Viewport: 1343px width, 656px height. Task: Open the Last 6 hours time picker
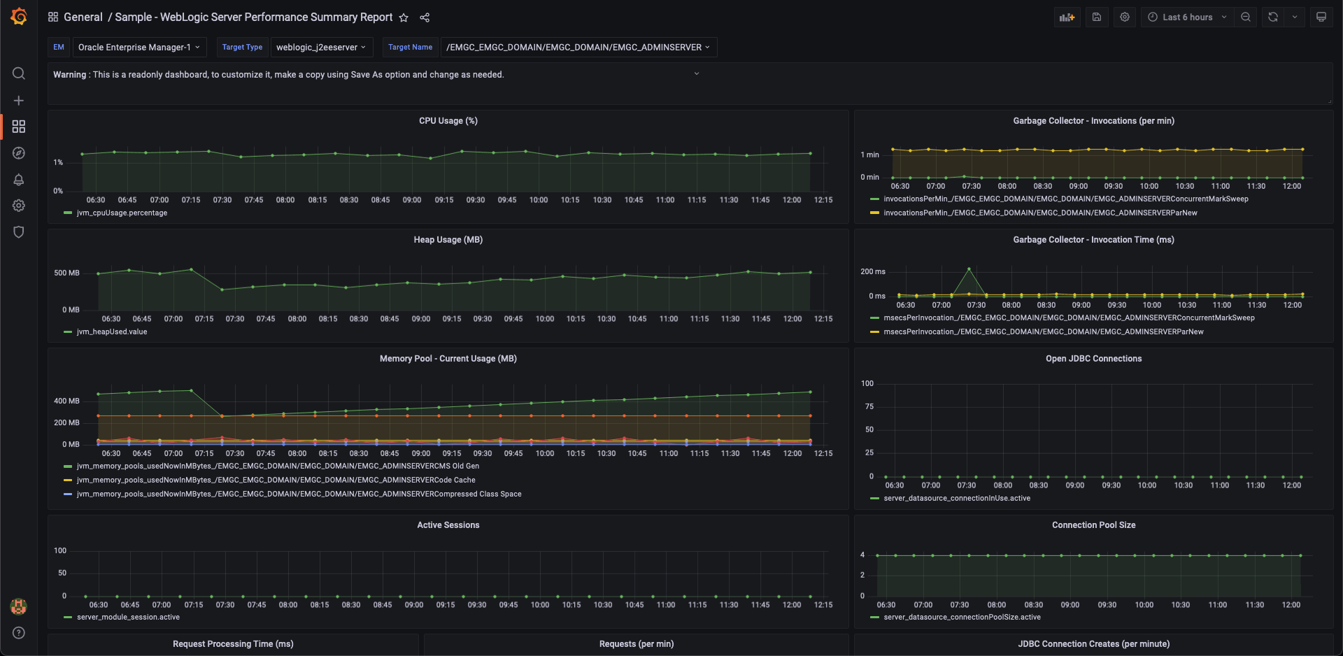click(x=1187, y=17)
